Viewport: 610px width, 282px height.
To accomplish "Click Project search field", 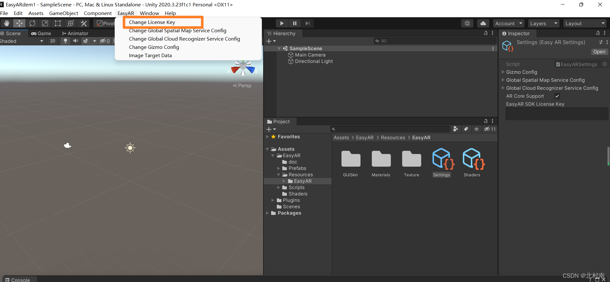I will (x=390, y=129).
